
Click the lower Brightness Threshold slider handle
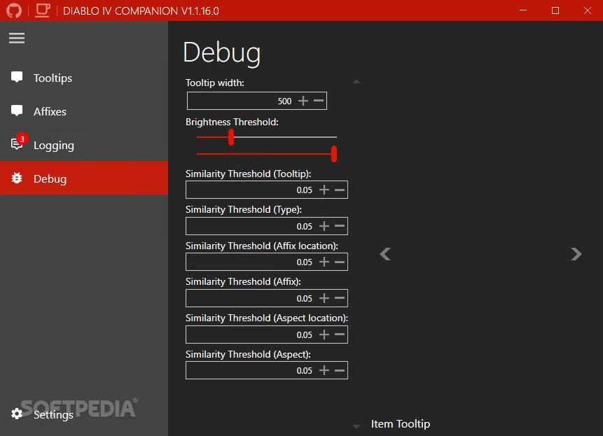pos(334,154)
